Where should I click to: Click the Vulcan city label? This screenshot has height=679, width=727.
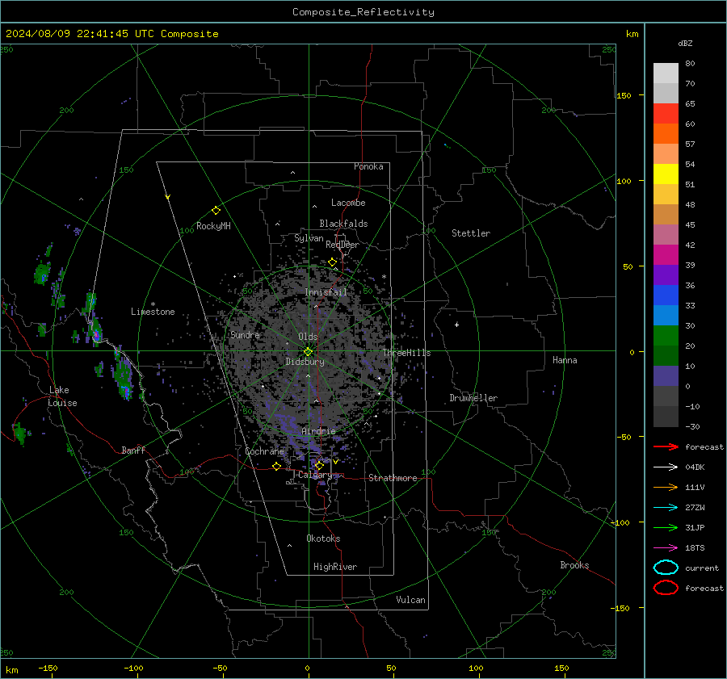point(410,600)
